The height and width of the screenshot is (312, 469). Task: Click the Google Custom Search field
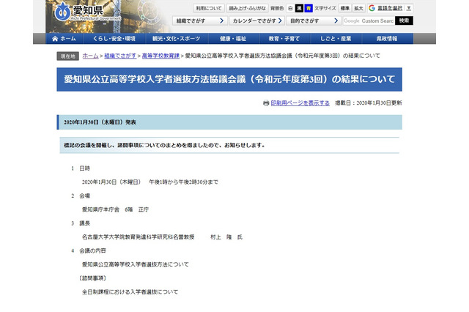point(369,21)
